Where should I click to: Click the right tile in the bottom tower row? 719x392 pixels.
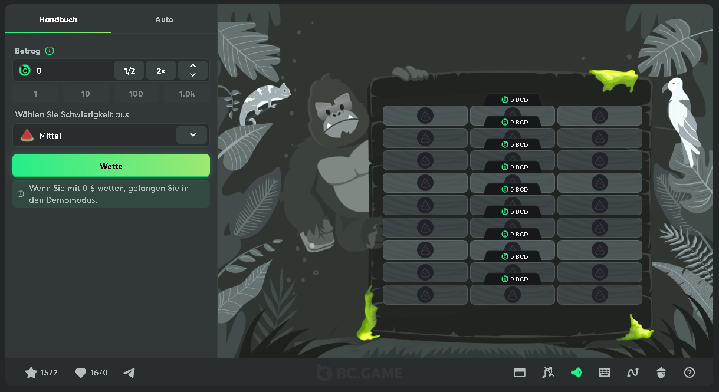coord(600,295)
